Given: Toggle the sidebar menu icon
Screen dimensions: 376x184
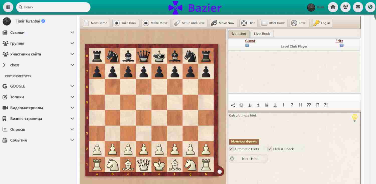Looking at the screenshot, I should point(8,7).
